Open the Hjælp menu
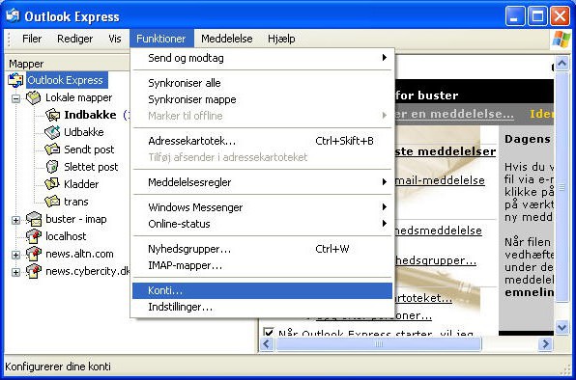This screenshot has height=380, width=576. [x=281, y=39]
